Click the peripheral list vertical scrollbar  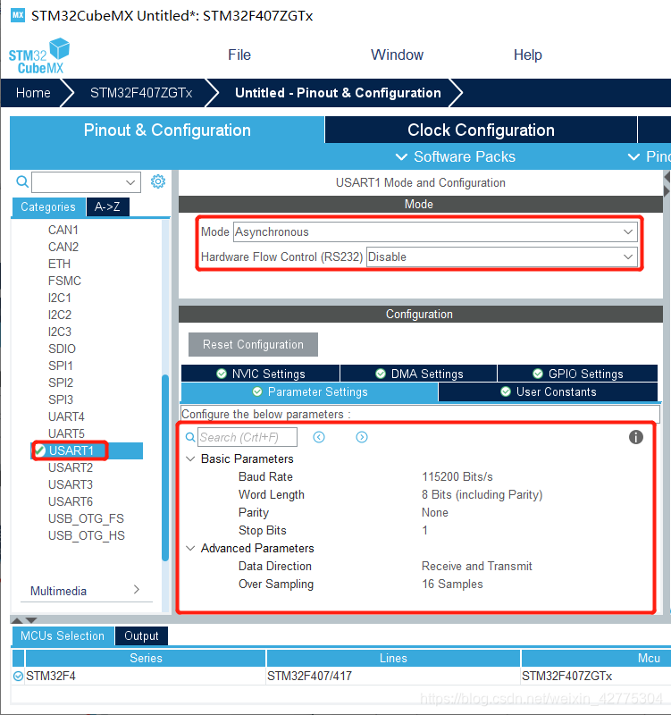(165, 467)
